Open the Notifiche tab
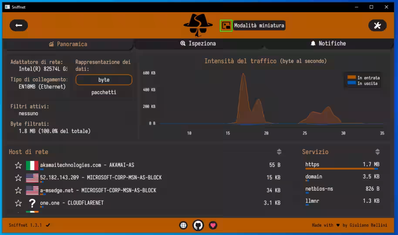Viewport: 398px width, 235px height. [x=328, y=44]
